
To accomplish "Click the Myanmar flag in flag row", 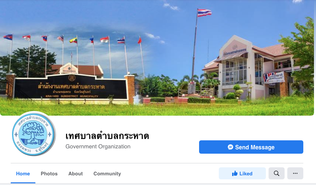I will [x=73, y=40].
